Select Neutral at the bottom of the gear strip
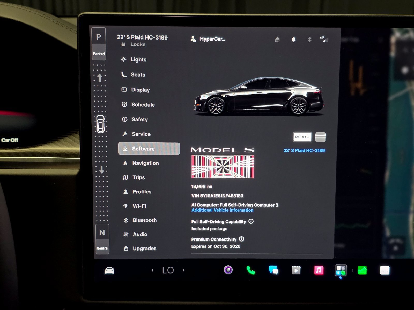414x310 pixels. point(102,239)
